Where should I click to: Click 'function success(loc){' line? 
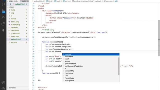click(x=52, y=42)
